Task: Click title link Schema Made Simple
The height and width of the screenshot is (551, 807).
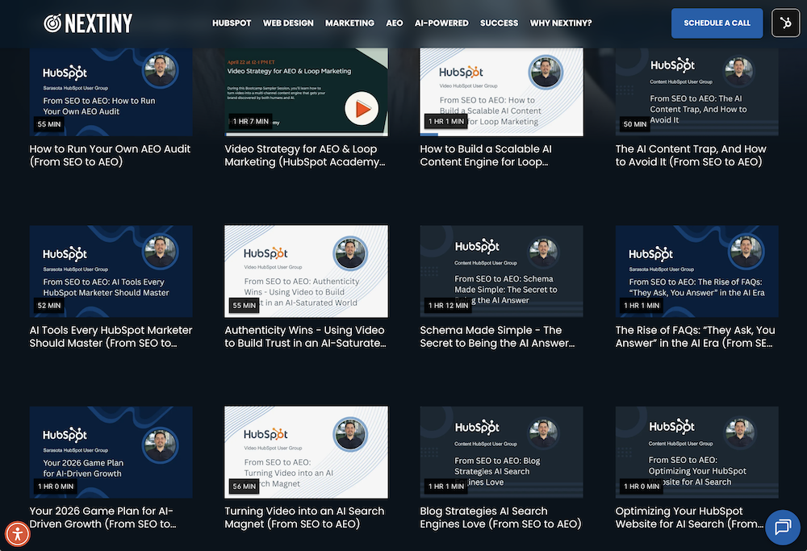Action: tap(497, 336)
